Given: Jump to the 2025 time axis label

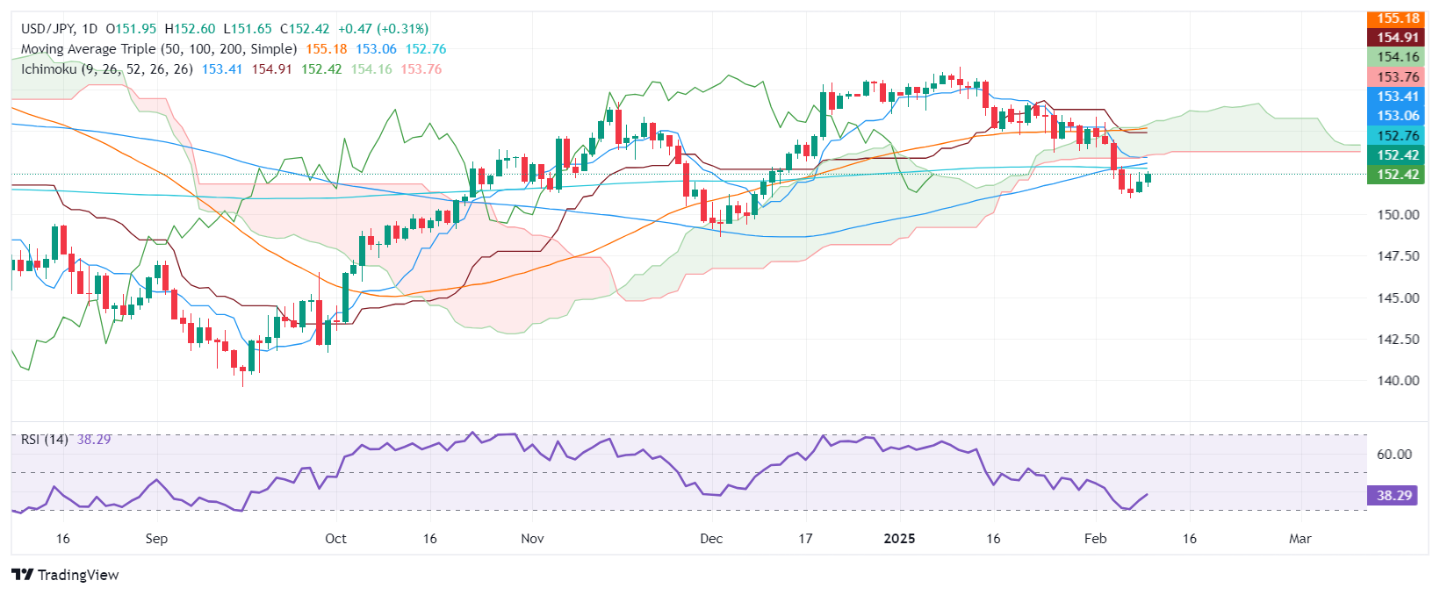Looking at the screenshot, I should 899,539.
